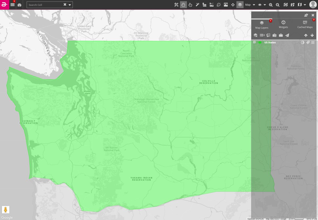Toggle the layers panel button in toolbar
Viewport: 318px width, 220px height.
pos(240,5)
